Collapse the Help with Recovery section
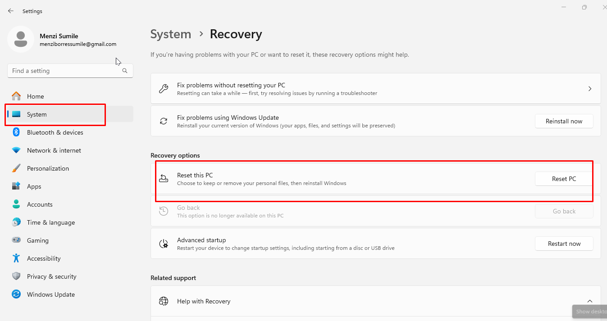This screenshot has height=321, width=607. (x=589, y=301)
